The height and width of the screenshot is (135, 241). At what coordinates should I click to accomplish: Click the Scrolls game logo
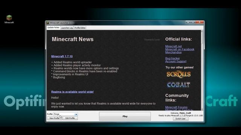tap(178, 74)
